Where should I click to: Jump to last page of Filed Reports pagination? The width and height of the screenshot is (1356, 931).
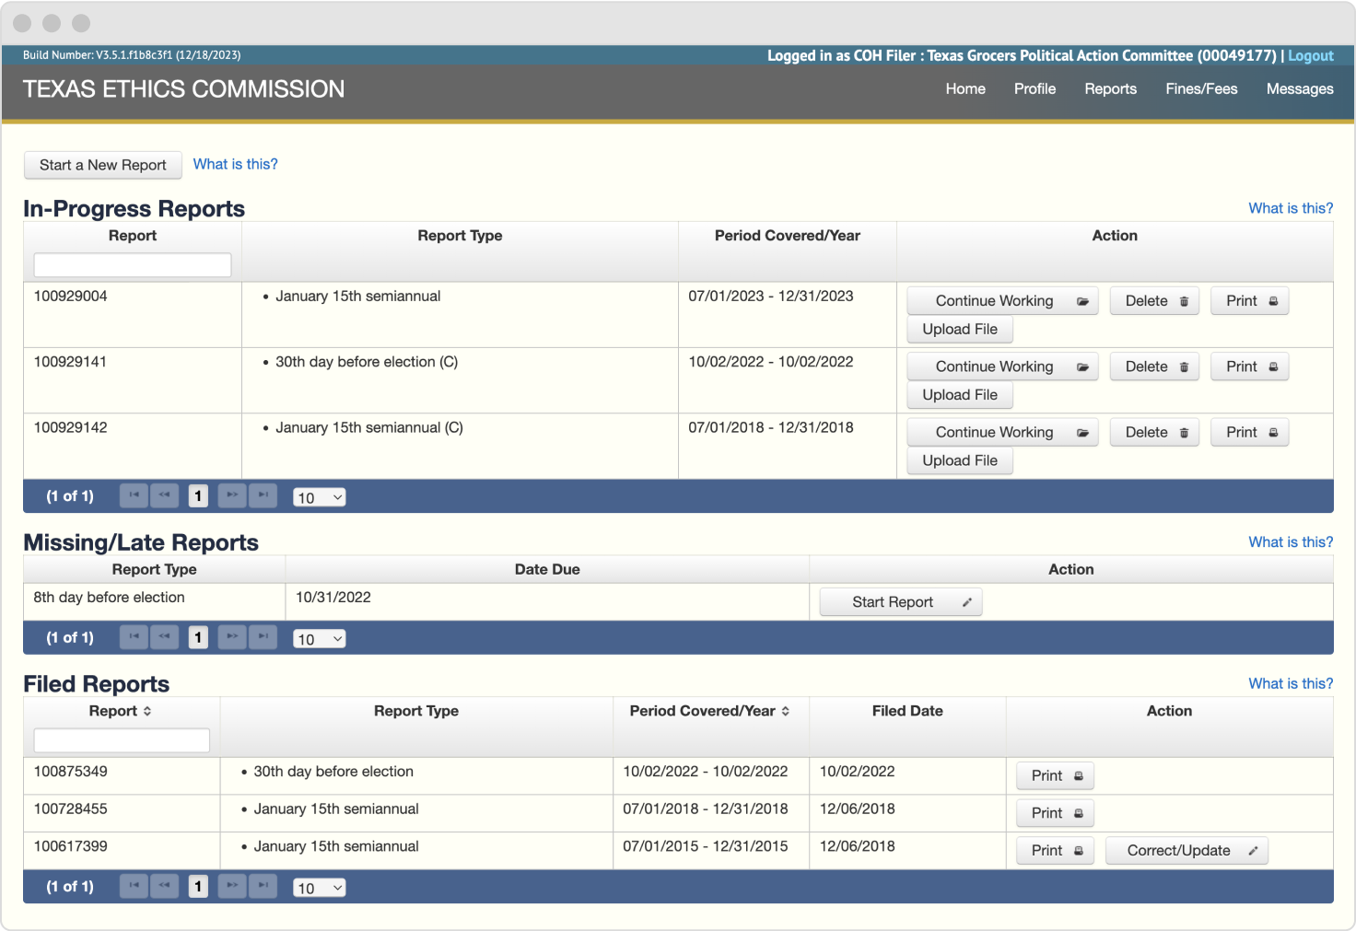pos(263,886)
